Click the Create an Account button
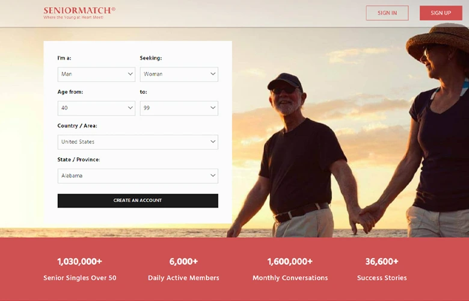The image size is (469, 301). coord(138,200)
